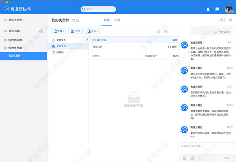Click the 文件名 column header
Viewport: 236px width, 162px height.
click(x=96, y=56)
